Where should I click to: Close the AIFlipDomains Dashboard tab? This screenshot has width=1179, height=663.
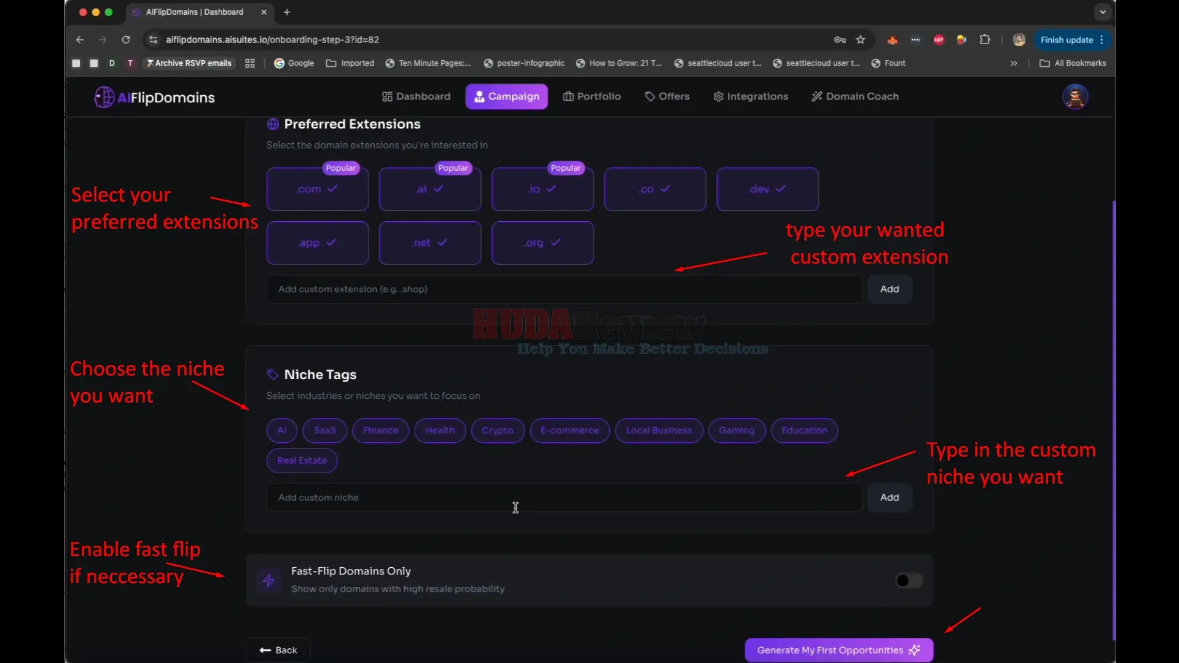(264, 12)
